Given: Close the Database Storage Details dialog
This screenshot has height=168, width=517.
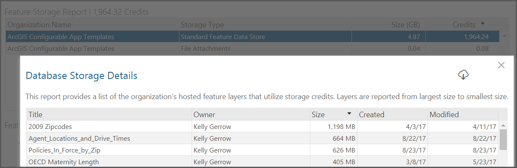Looking at the screenshot, I should tap(501, 65).
